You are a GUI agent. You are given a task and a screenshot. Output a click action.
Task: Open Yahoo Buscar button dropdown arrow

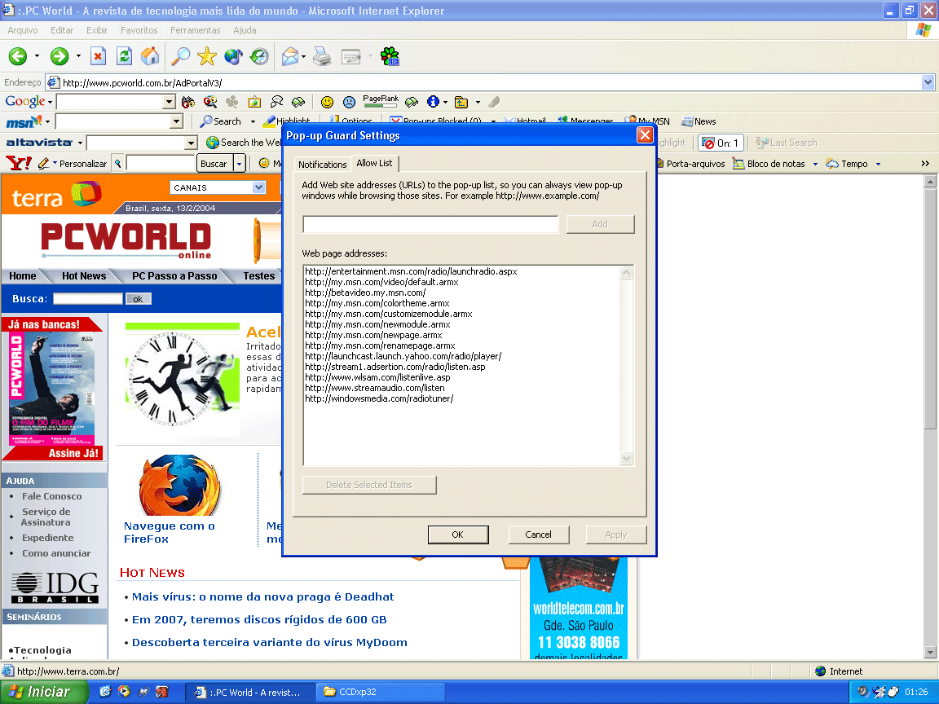pos(239,164)
